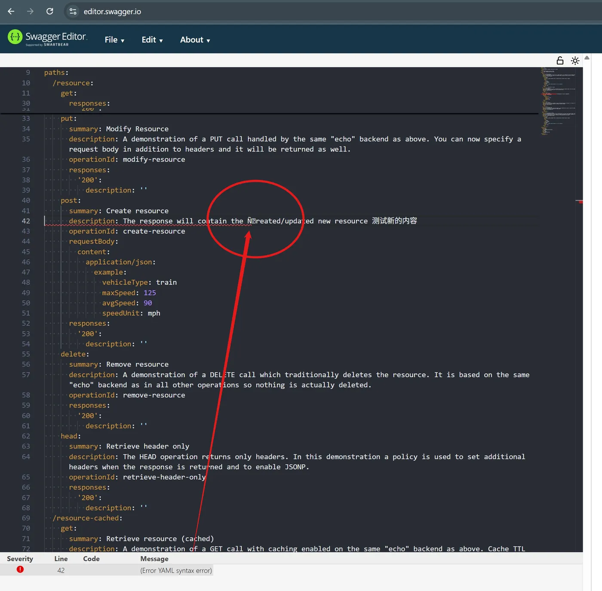Open the About menu
Image resolution: width=602 pixels, height=591 pixels.
195,40
